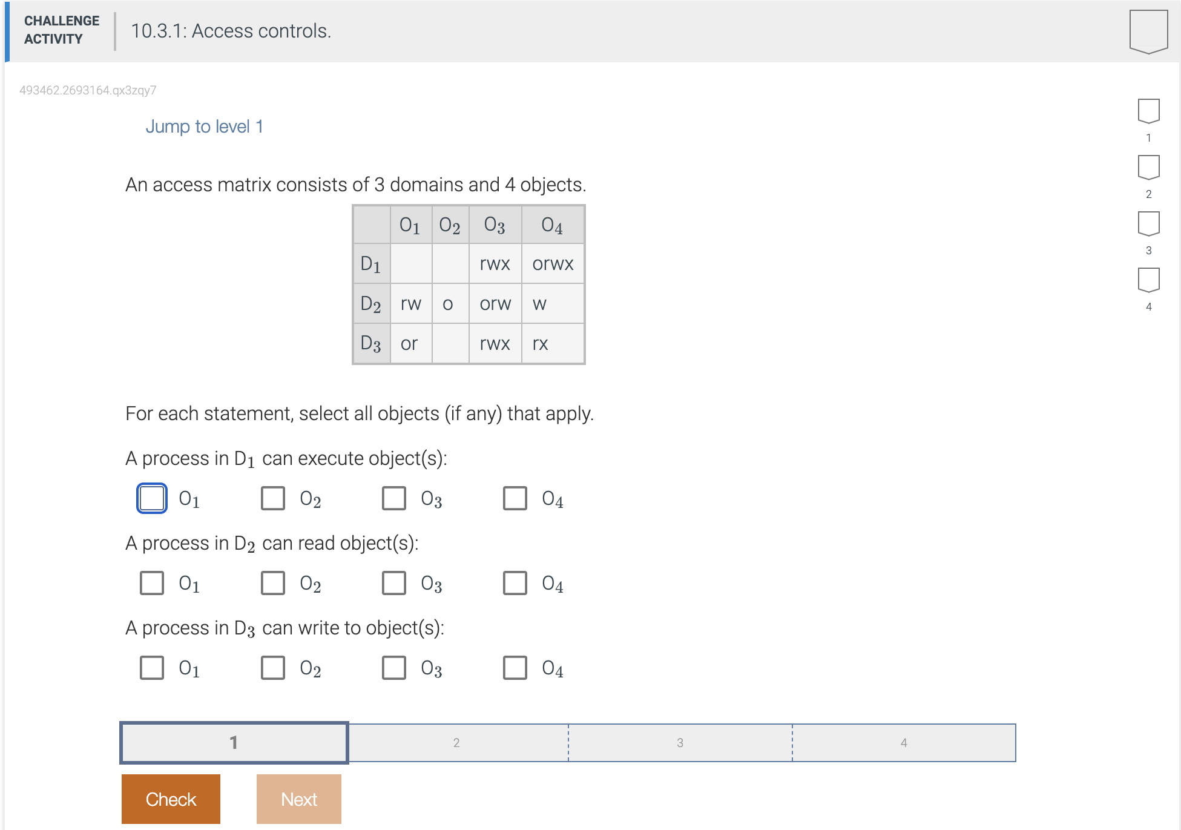Click the level 1 badge on right sidebar
This screenshot has height=830, width=1181.
1148,111
